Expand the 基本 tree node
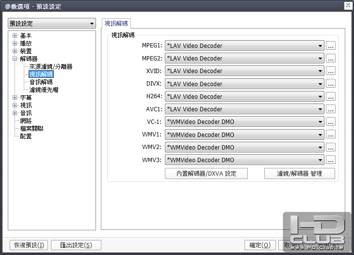354x255 pixels. (15, 36)
